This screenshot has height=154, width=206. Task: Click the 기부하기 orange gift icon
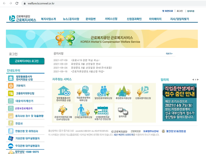(11, 86)
